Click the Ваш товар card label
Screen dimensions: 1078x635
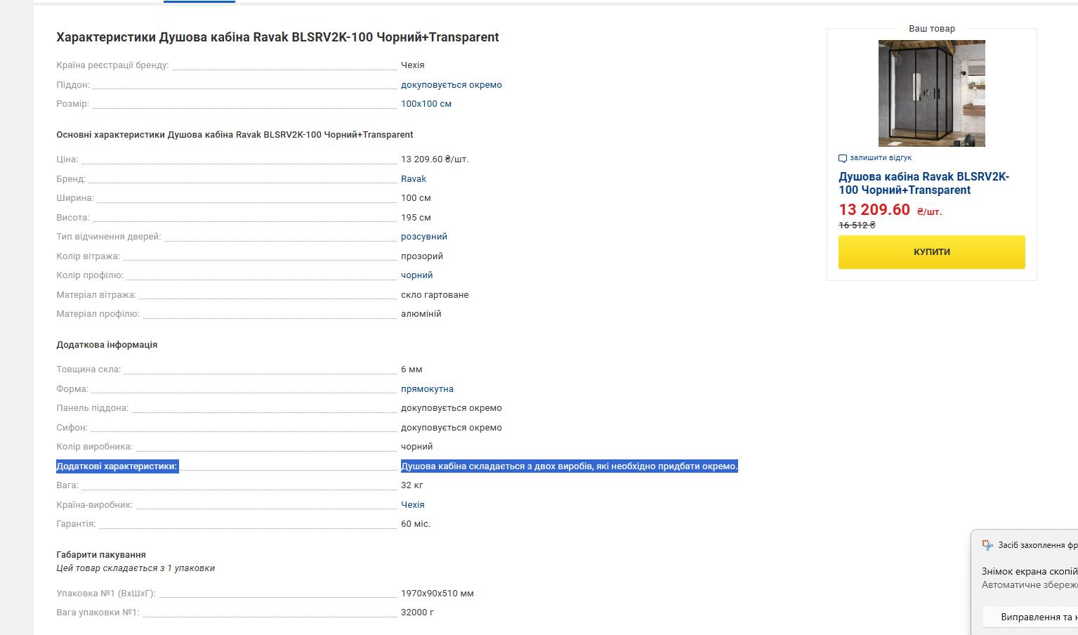pyautogui.click(x=932, y=29)
